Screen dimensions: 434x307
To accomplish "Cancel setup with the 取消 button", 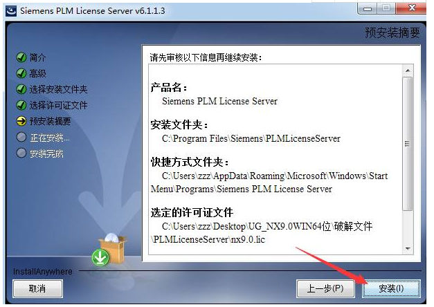I will pyautogui.click(x=37, y=288).
